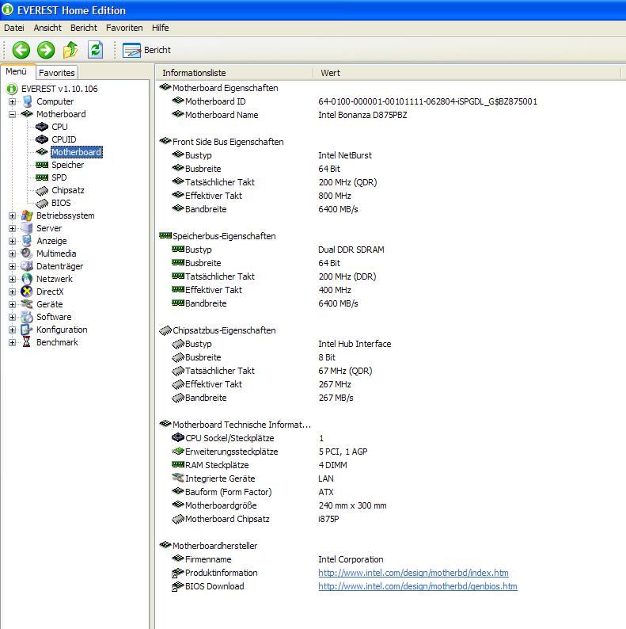Image resolution: width=626 pixels, height=629 pixels.
Task: Expand the Computer tree node
Action: (x=12, y=102)
